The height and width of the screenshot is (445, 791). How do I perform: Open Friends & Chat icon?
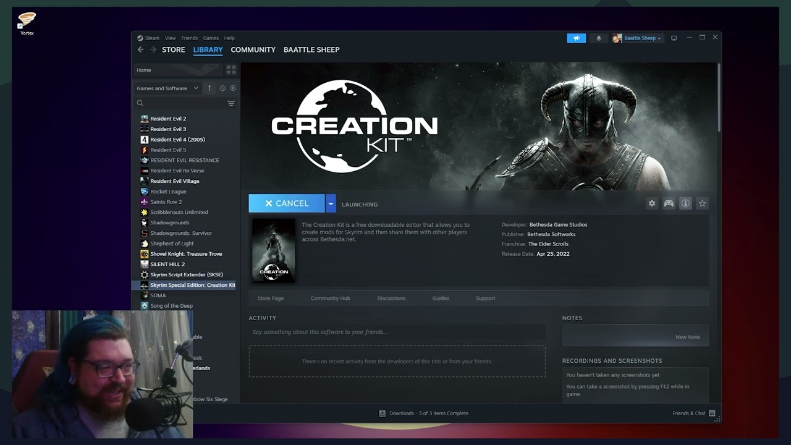[x=712, y=413]
